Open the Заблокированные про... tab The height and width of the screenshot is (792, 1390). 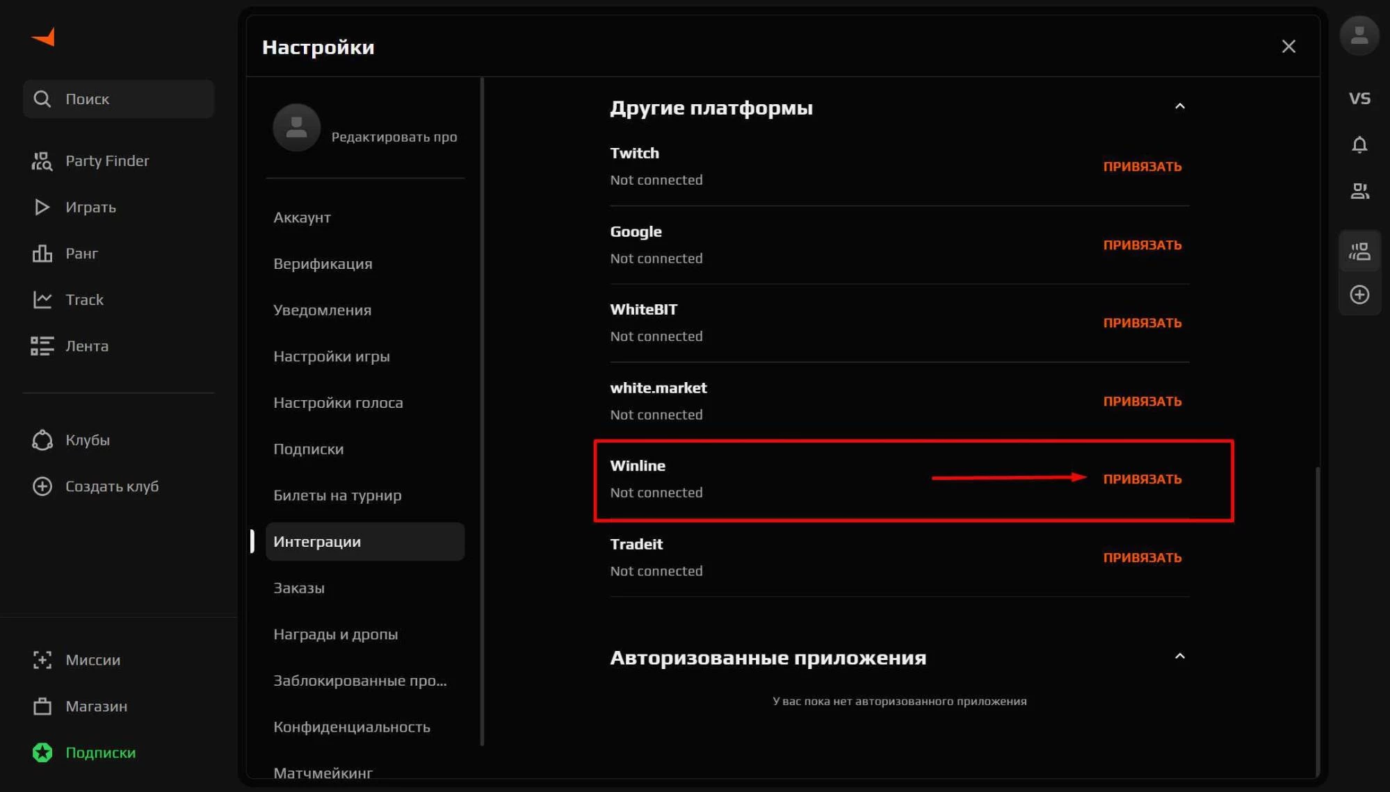click(365, 681)
